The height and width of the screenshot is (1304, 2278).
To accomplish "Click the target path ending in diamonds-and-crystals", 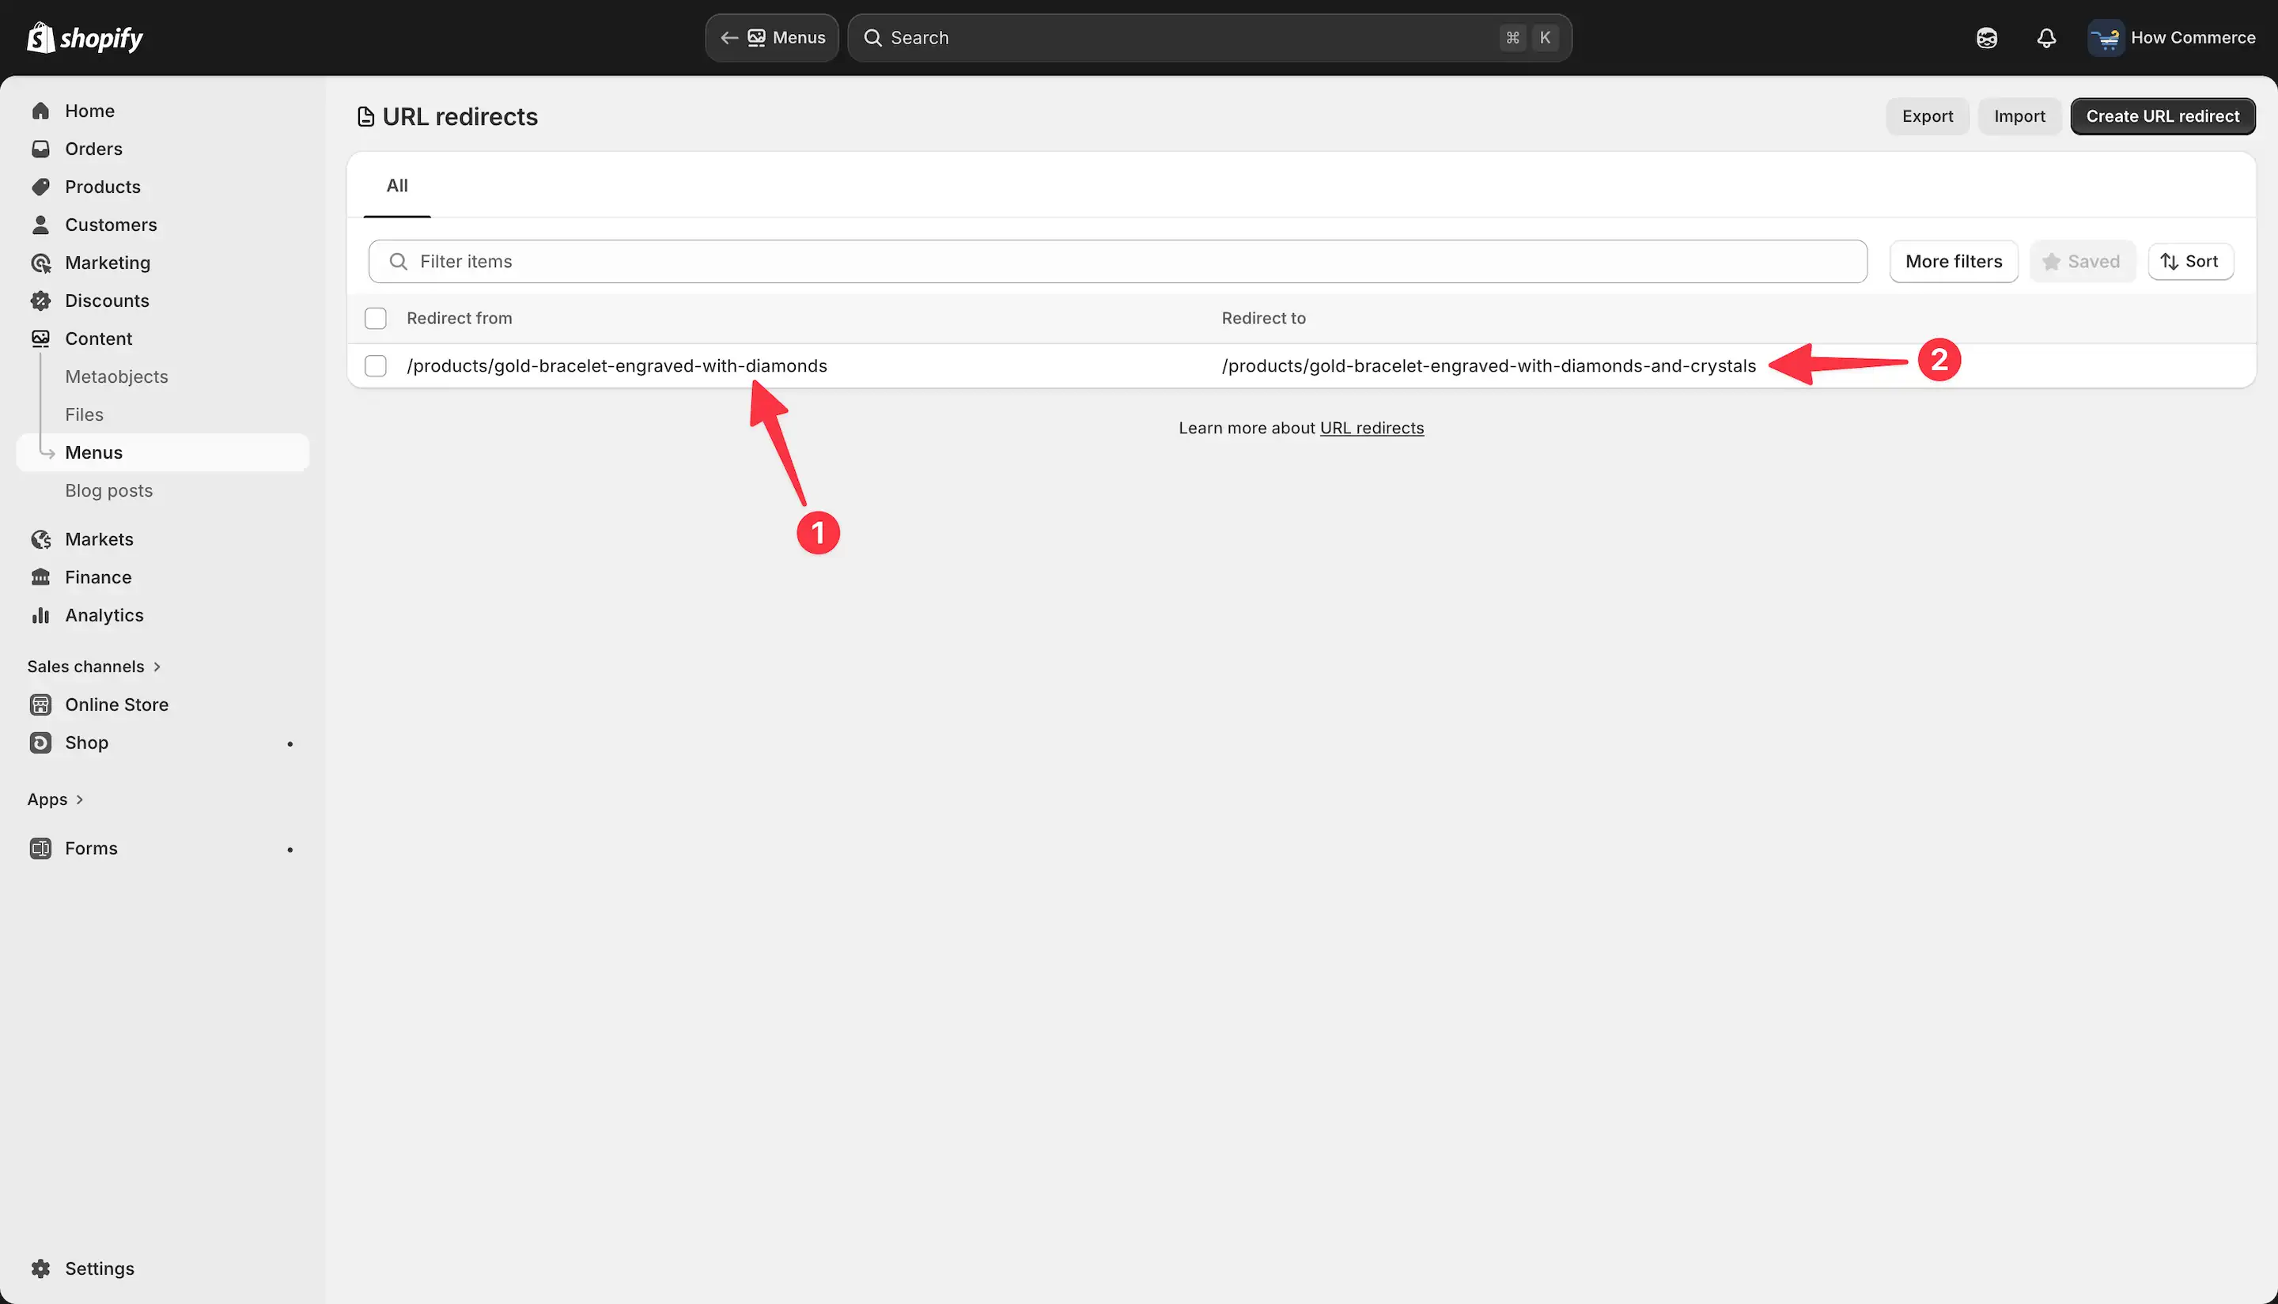I will [x=1489, y=365].
